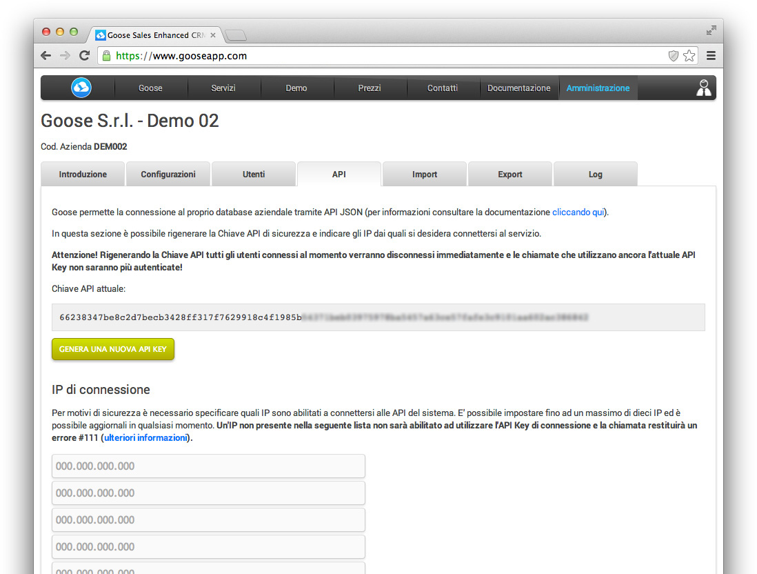Open the Contatti menu item

[x=442, y=88]
